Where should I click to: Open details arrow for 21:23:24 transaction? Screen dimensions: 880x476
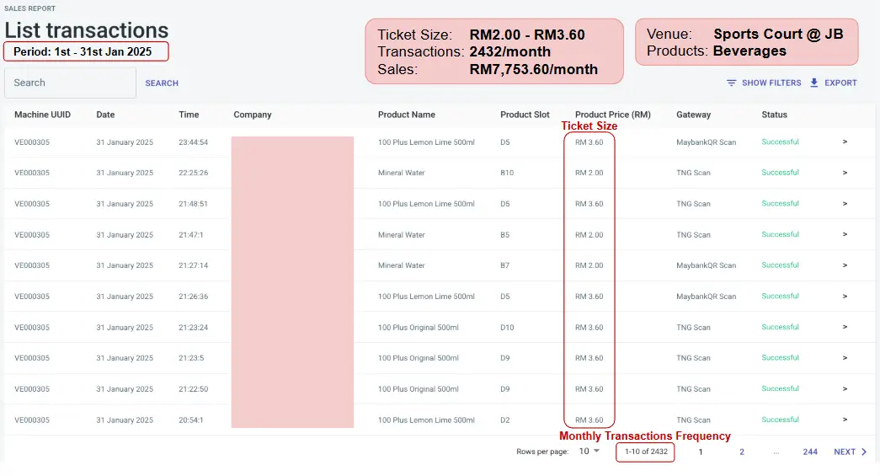[x=845, y=328]
